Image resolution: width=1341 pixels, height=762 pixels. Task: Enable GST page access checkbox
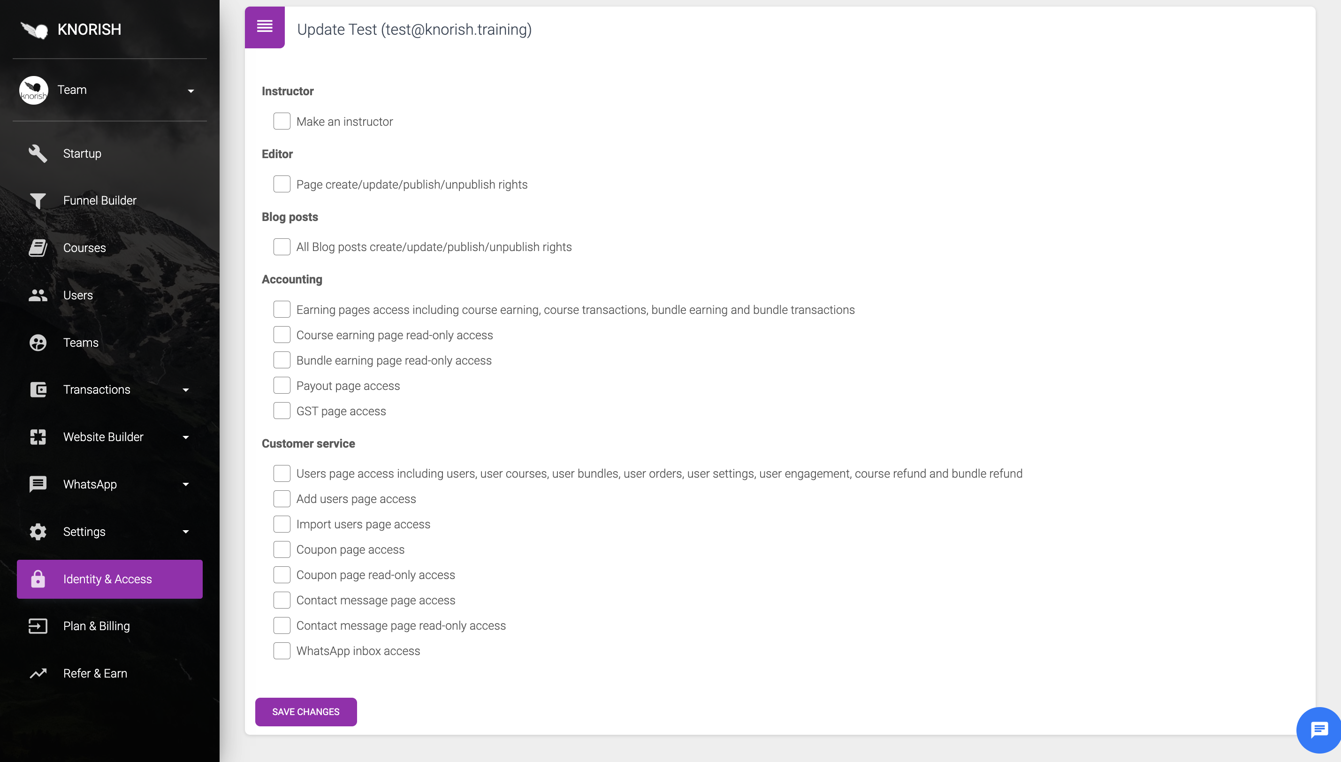pos(282,411)
